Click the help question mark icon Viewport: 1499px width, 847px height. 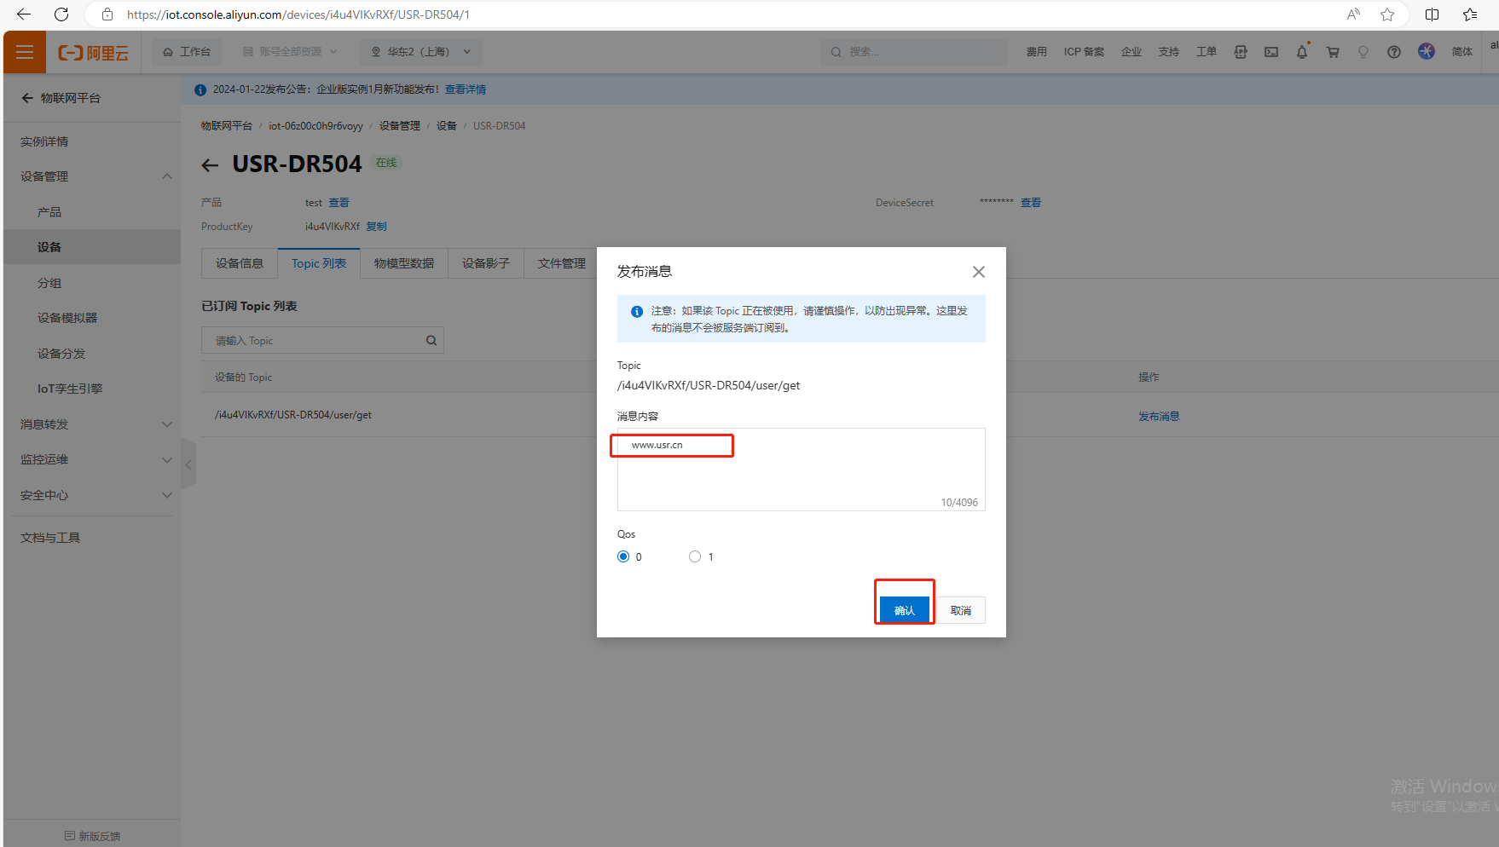pos(1393,52)
